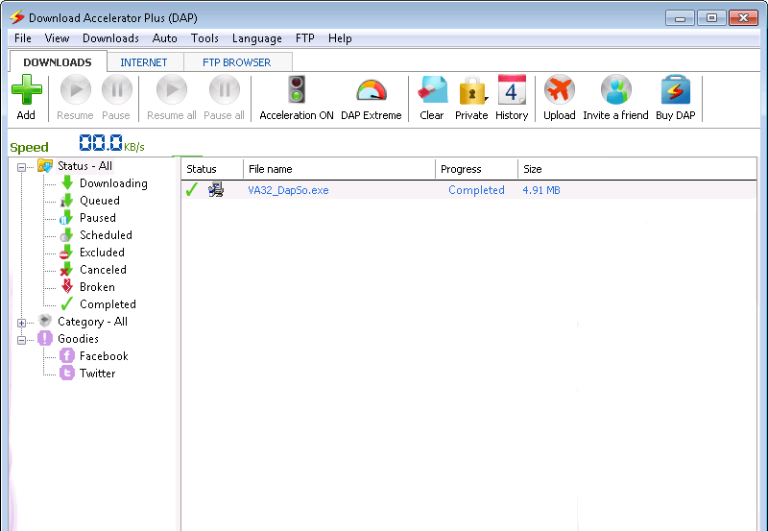Collapse the Goodies tree node

[21, 340]
